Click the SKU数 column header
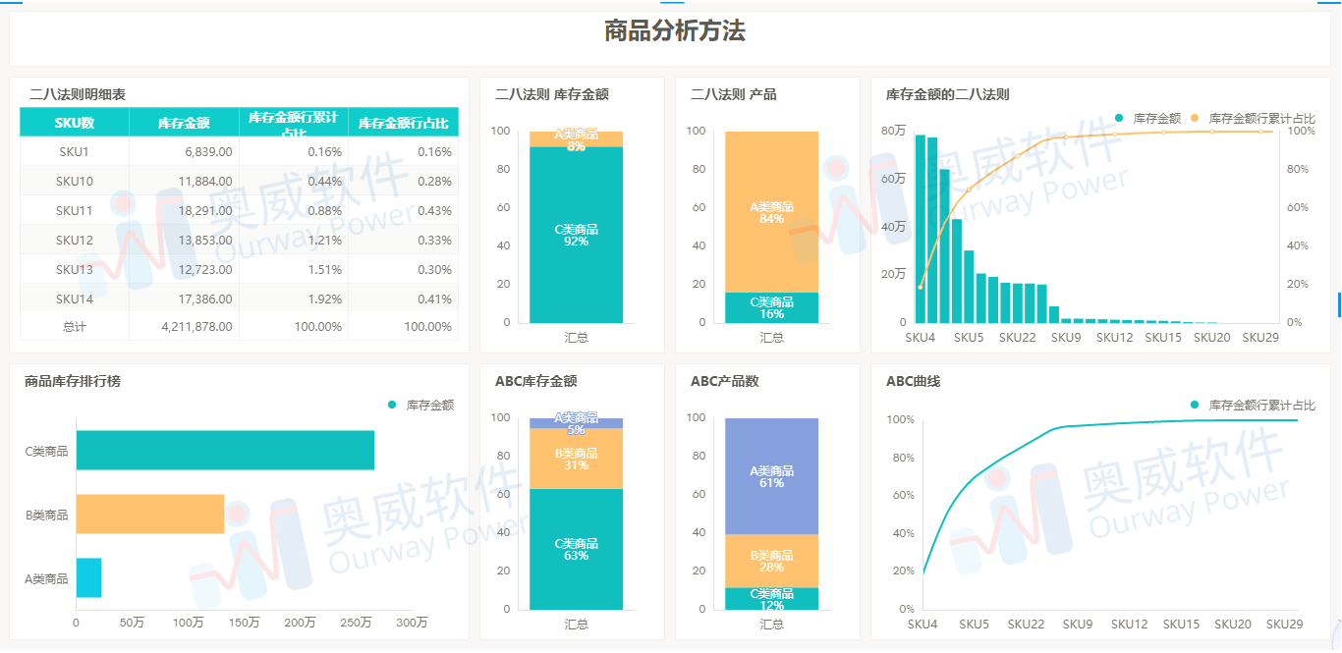Viewport: 1342px width, 653px height. coord(74,121)
